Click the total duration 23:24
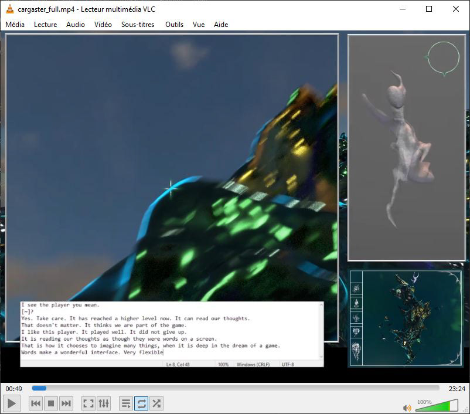The image size is (470, 414). tap(457, 389)
